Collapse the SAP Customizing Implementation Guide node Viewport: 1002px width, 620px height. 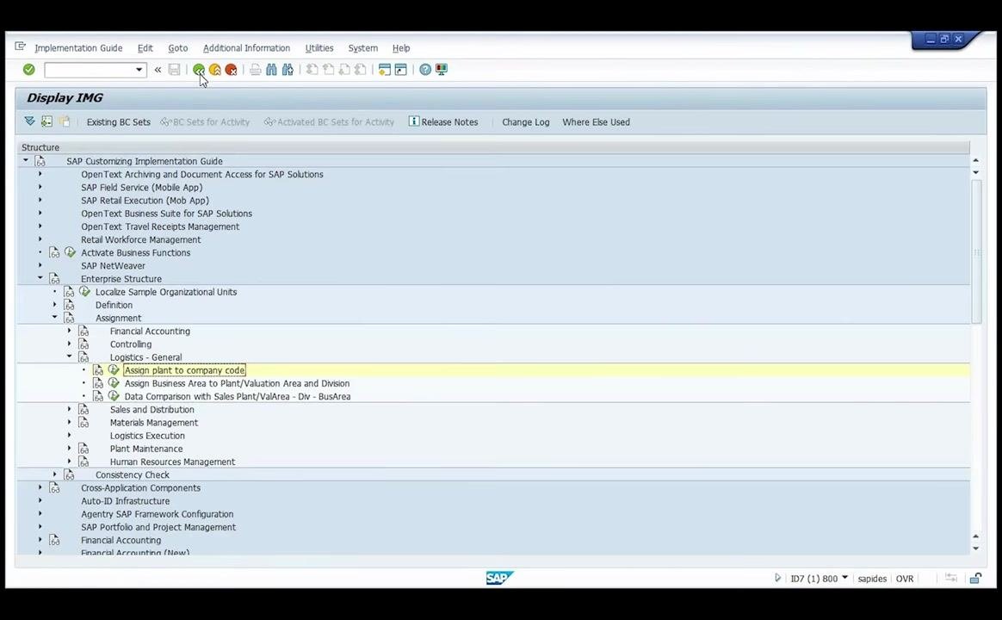coord(26,160)
